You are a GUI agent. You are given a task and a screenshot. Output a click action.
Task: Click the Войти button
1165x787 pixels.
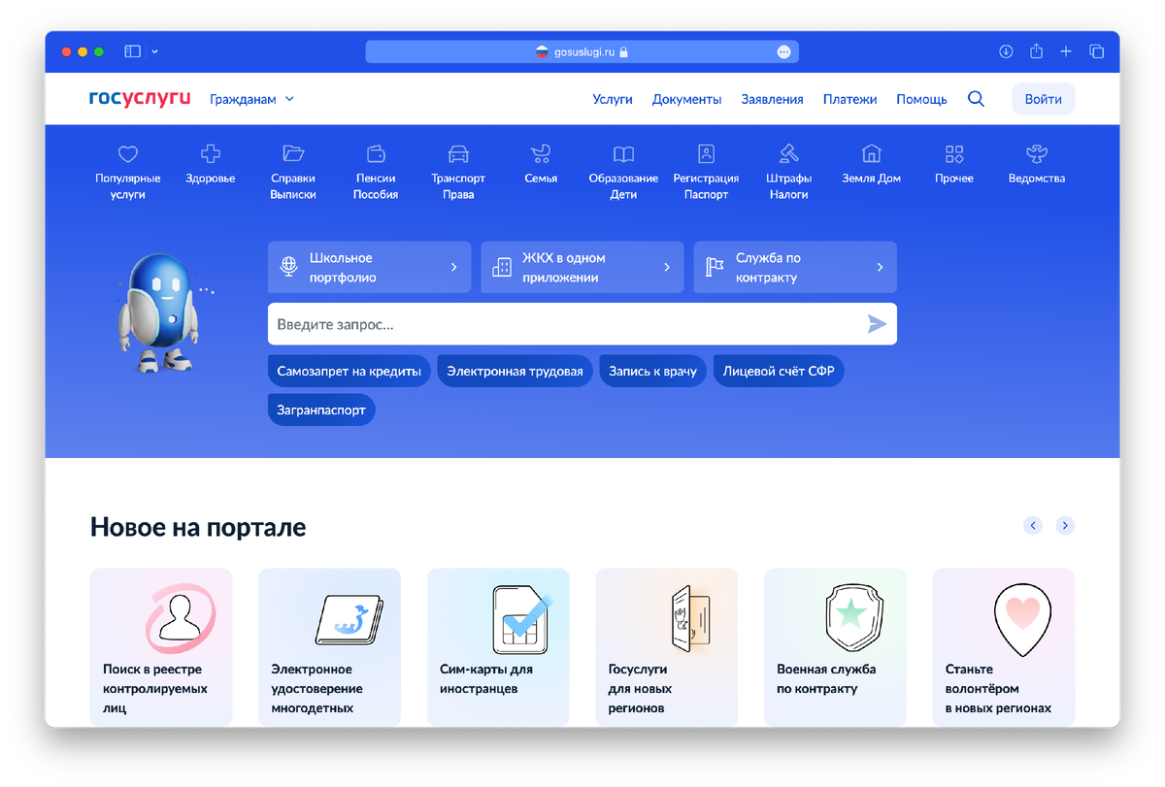coord(1043,99)
